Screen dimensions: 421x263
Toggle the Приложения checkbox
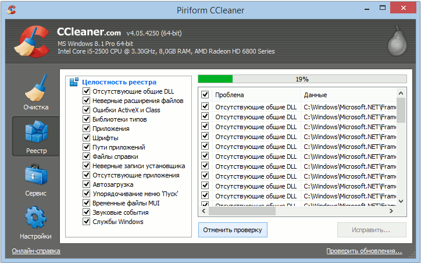[86, 129]
